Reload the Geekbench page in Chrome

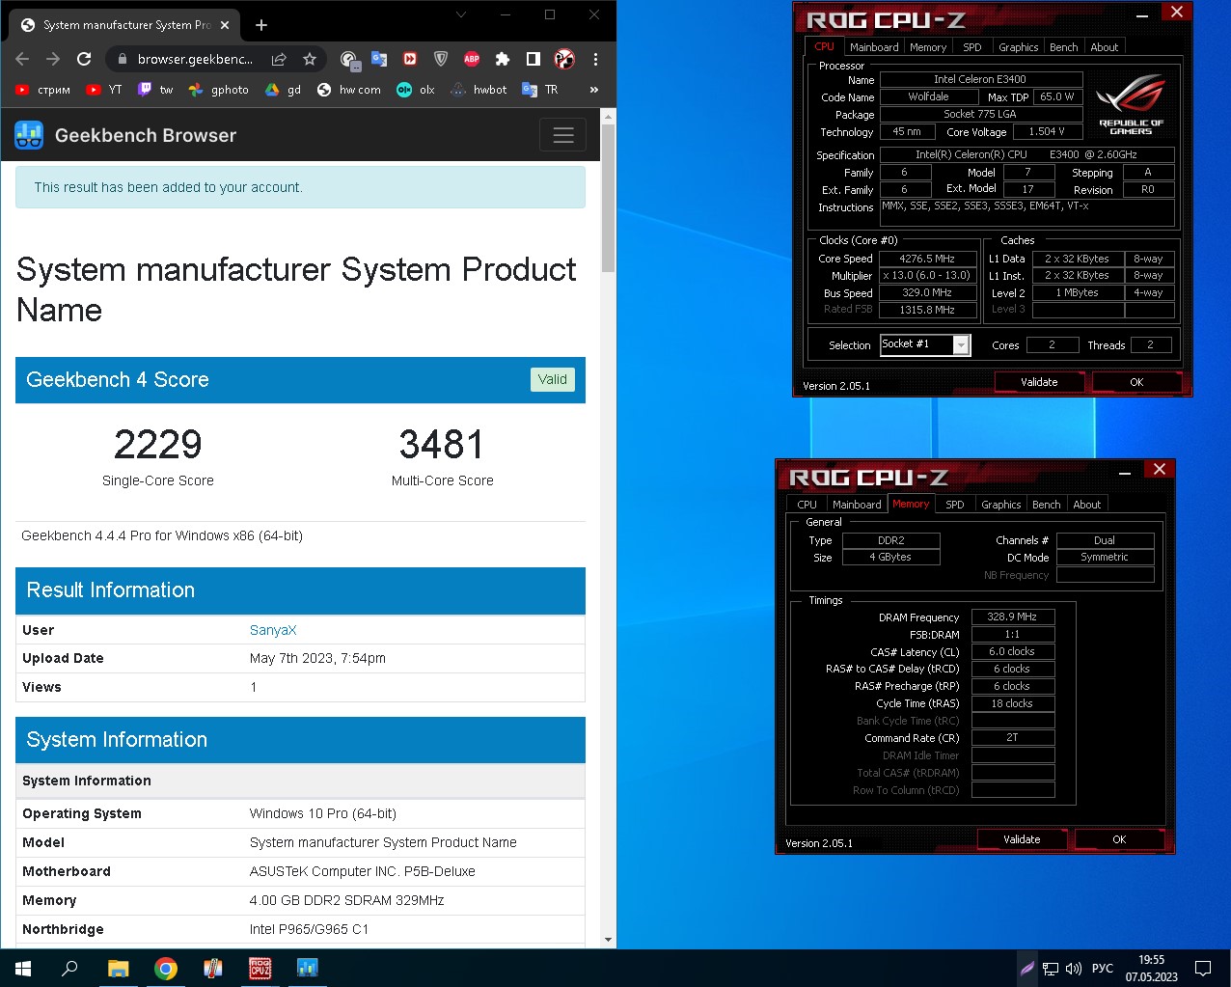[x=84, y=59]
